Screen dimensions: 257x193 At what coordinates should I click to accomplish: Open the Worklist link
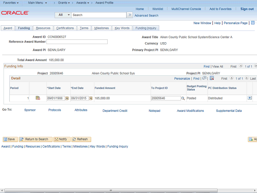(x=158, y=9)
